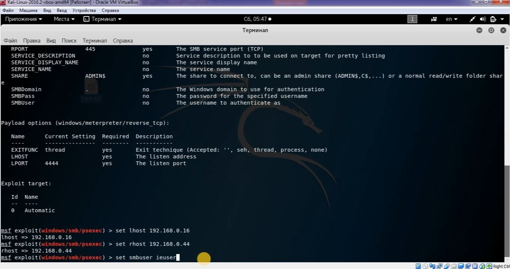Screen dimensions: 510x269
Task: Click 'The SMB service port (TCP)' description
Action: coord(220,49)
